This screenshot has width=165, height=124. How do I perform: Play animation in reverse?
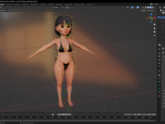[x=63, y=114]
